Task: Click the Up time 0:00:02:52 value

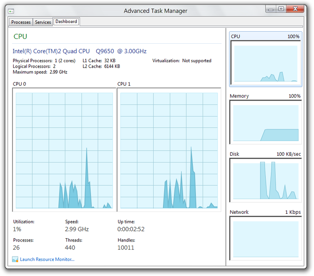Action: [131, 229]
